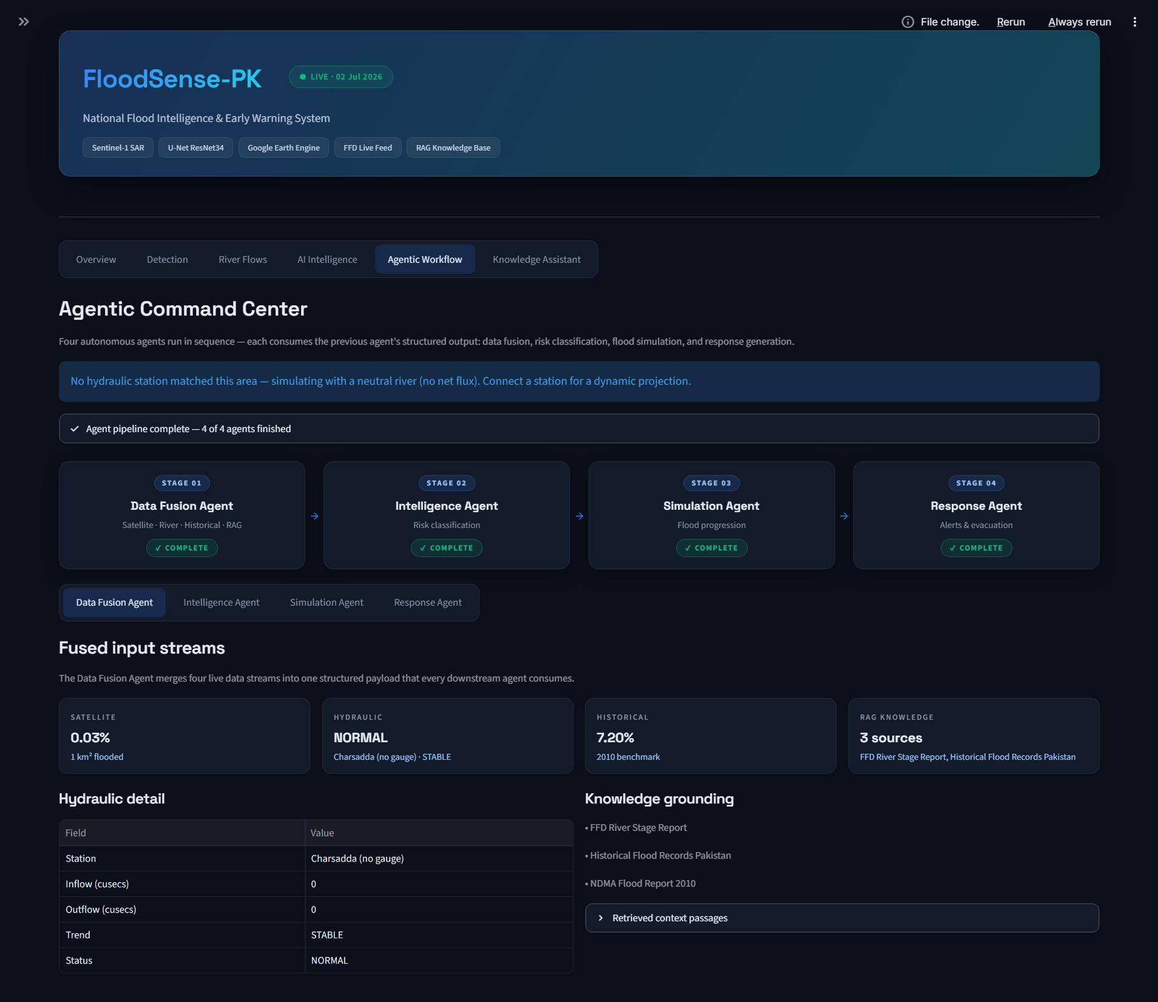
Task: Click the U-Net ResNet34 chip
Action: [195, 147]
